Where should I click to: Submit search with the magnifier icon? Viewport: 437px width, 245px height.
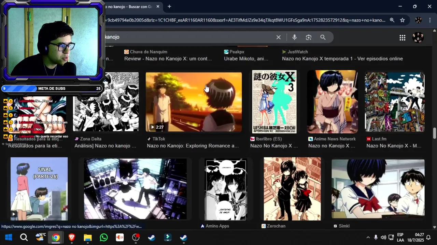click(x=323, y=37)
